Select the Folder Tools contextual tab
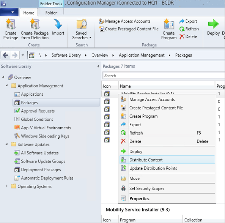 click(51, 3)
